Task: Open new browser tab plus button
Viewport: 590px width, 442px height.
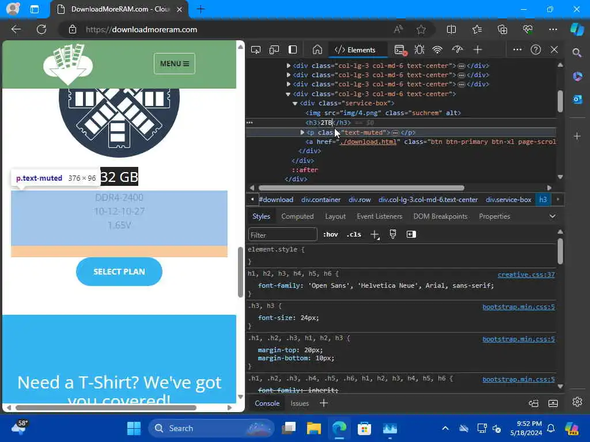Action: pos(201,9)
